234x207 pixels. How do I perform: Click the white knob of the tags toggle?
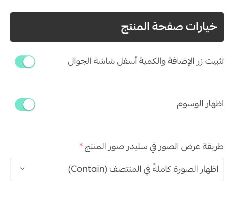(29, 105)
